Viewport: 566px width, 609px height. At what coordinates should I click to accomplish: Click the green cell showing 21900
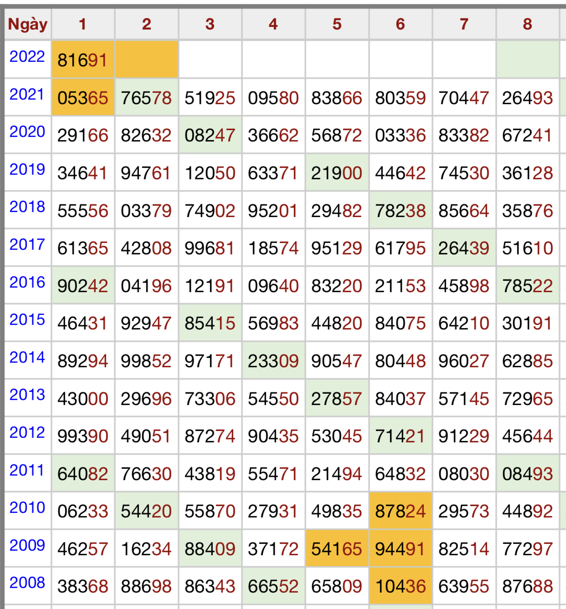pyautogui.click(x=336, y=173)
